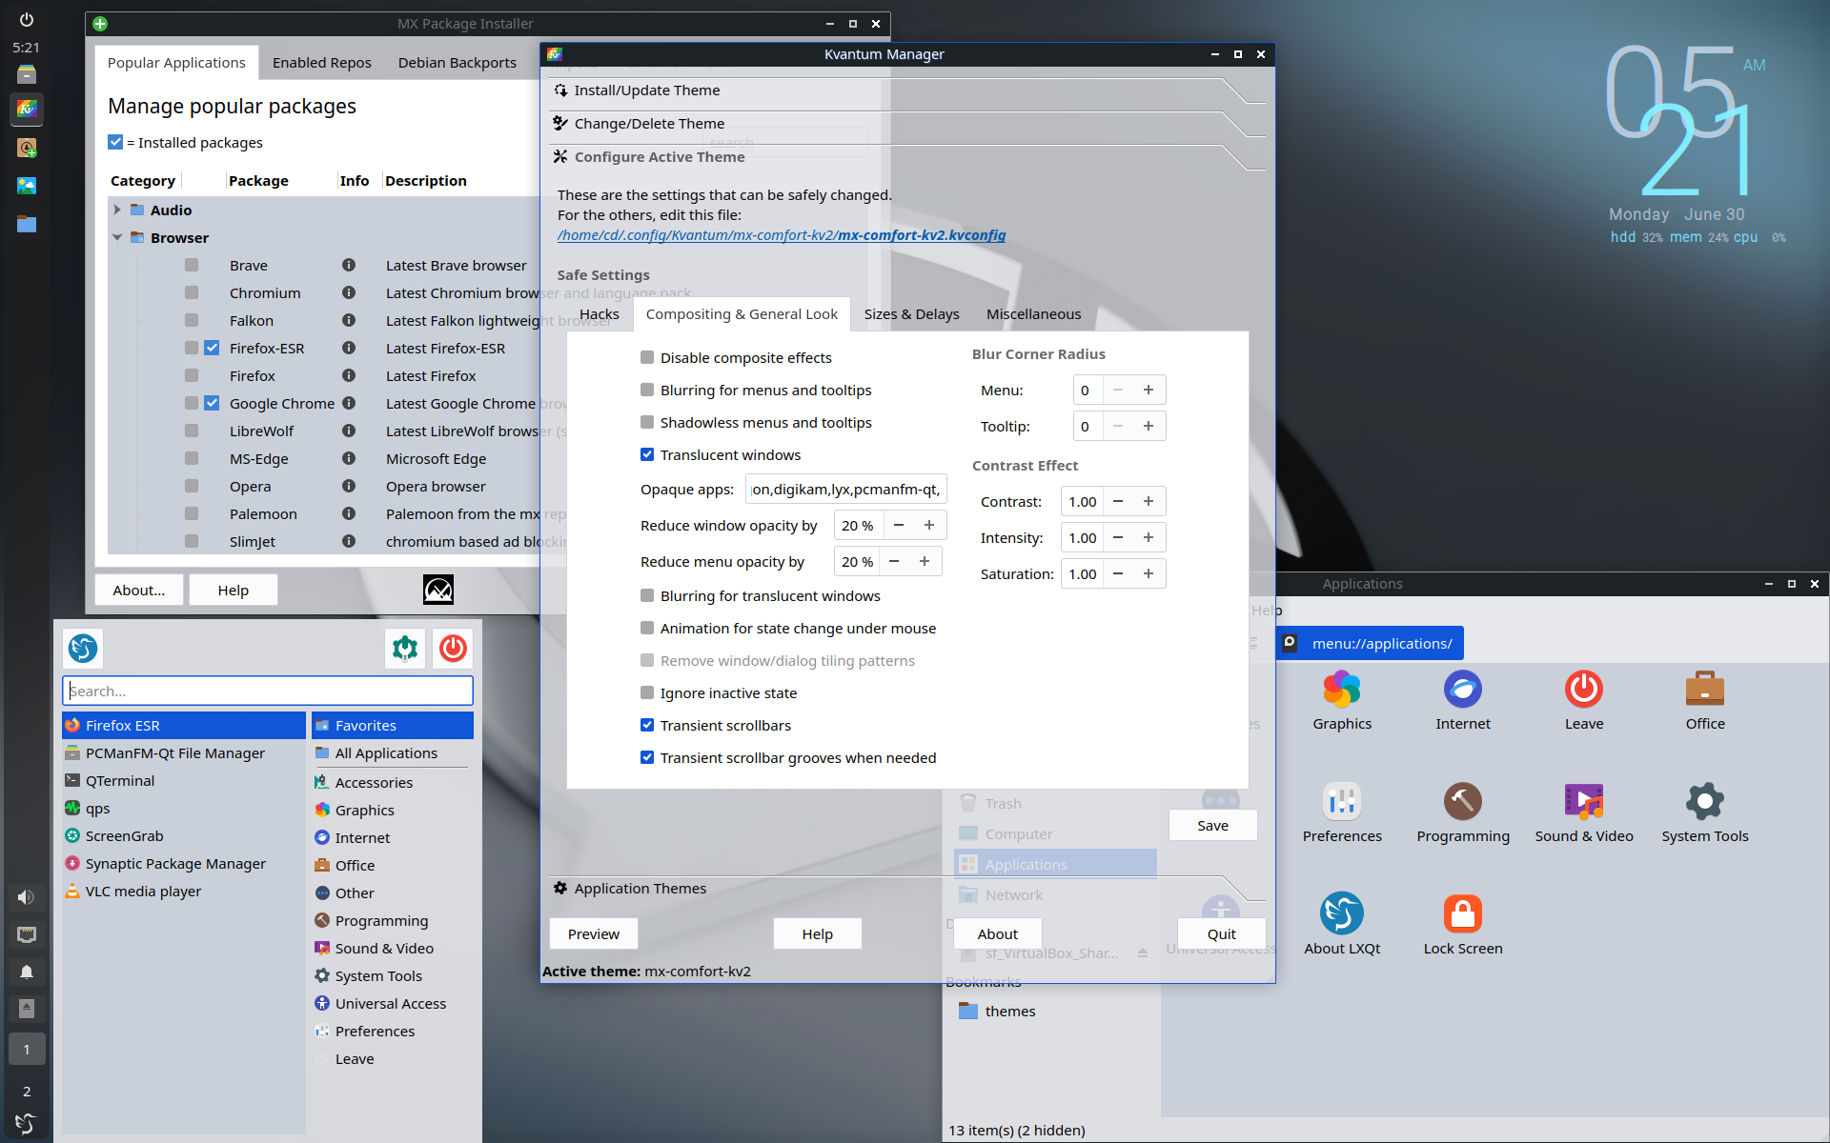This screenshot has width=1830, height=1143.
Task: Click Help in MX Package Installer
Action: pyautogui.click(x=234, y=590)
